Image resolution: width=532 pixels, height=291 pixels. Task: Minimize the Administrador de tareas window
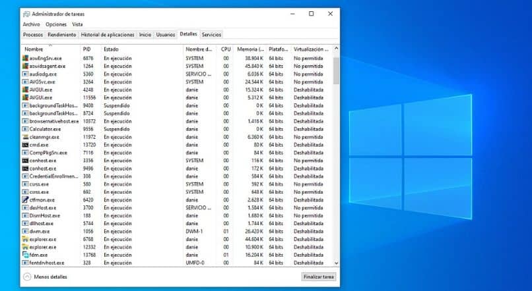[x=293, y=14]
